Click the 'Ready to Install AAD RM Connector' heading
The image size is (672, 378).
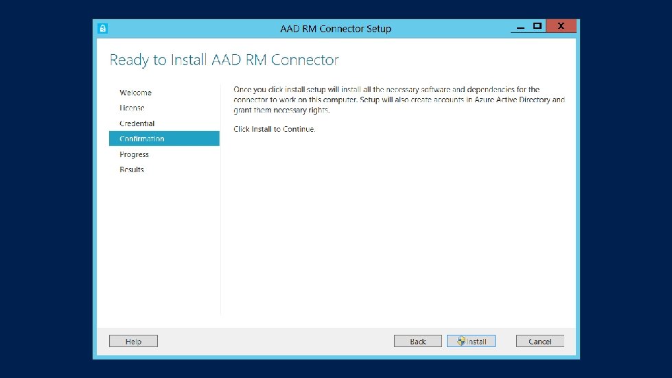click(224, 60)
